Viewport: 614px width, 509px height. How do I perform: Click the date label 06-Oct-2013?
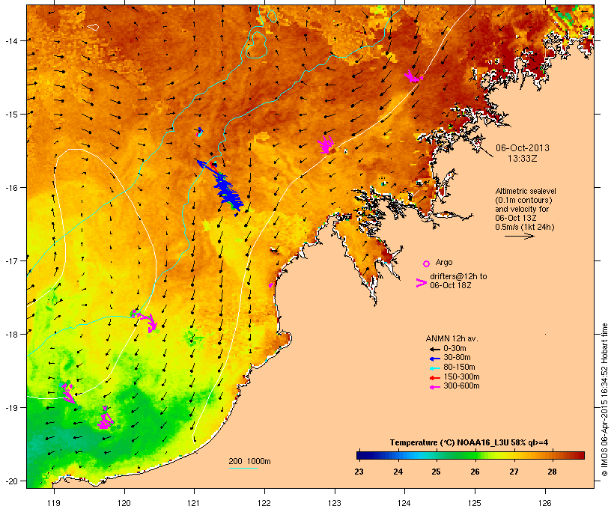[523, 148]
